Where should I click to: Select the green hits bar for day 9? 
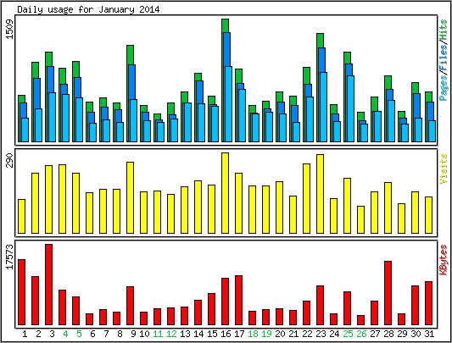click(x=131, y=55)
